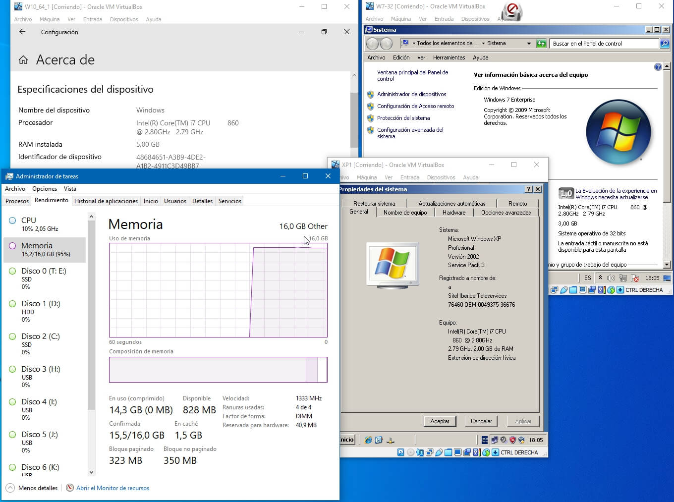Click the red shield security alert in XP tray
The height and width of the screenshot is (502, 674).
(x=512, y=440)
